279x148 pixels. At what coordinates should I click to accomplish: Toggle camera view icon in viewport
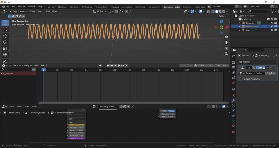pyautogui.click(x=226, y=48)
